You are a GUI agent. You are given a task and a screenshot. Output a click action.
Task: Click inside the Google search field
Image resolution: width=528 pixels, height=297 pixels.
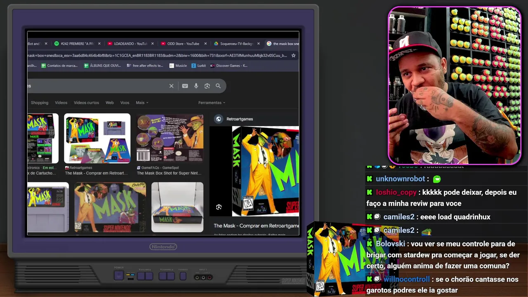point(97,86)
